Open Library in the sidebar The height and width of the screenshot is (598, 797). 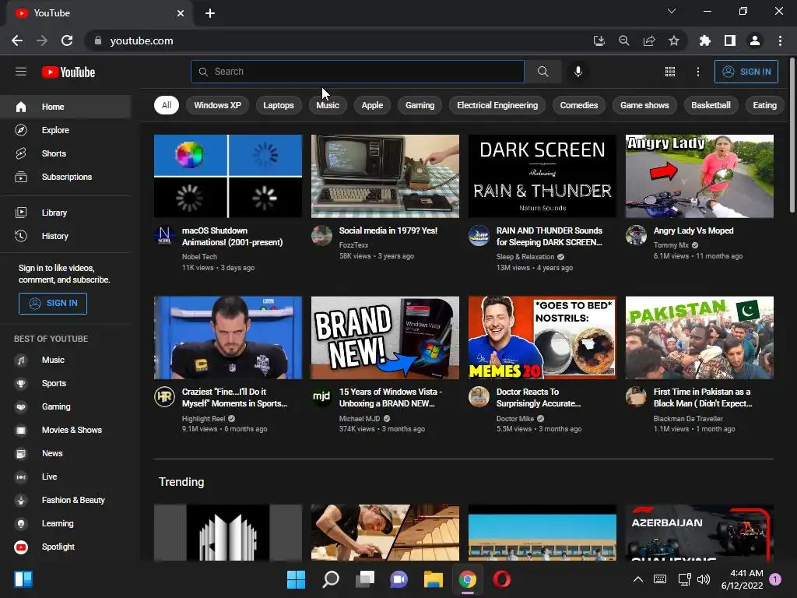pos(65,213)
